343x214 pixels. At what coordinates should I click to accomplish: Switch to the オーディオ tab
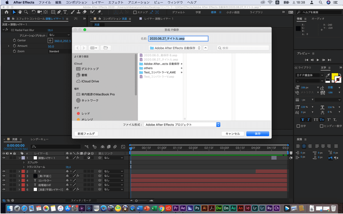coord(318,19)
